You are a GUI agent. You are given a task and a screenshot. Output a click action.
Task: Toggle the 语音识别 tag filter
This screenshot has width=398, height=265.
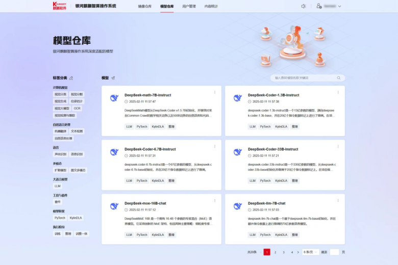coord(77,154)
